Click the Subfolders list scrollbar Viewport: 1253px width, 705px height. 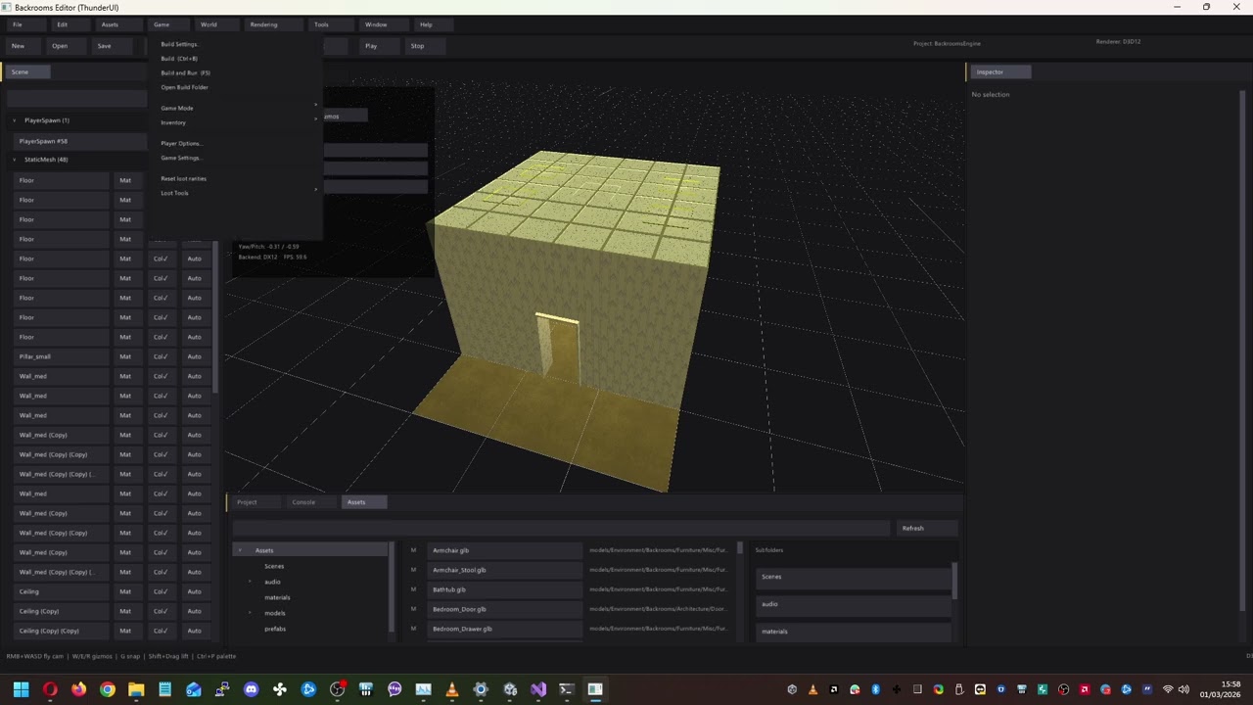[954, 582]
